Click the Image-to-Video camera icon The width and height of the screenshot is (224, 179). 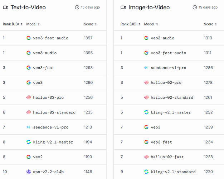point(123,7)
